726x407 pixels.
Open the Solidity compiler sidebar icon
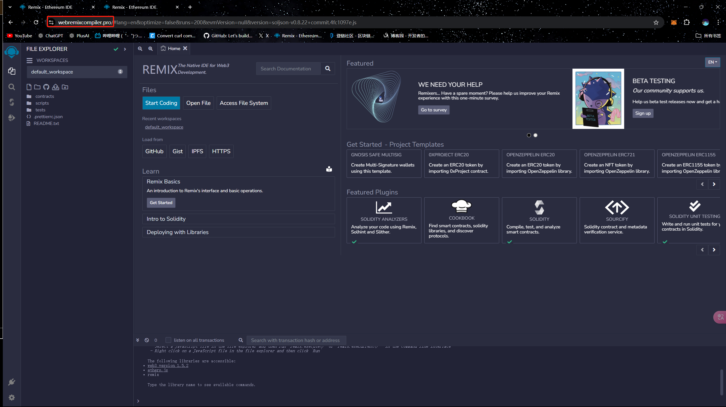(x=12, y=102)
